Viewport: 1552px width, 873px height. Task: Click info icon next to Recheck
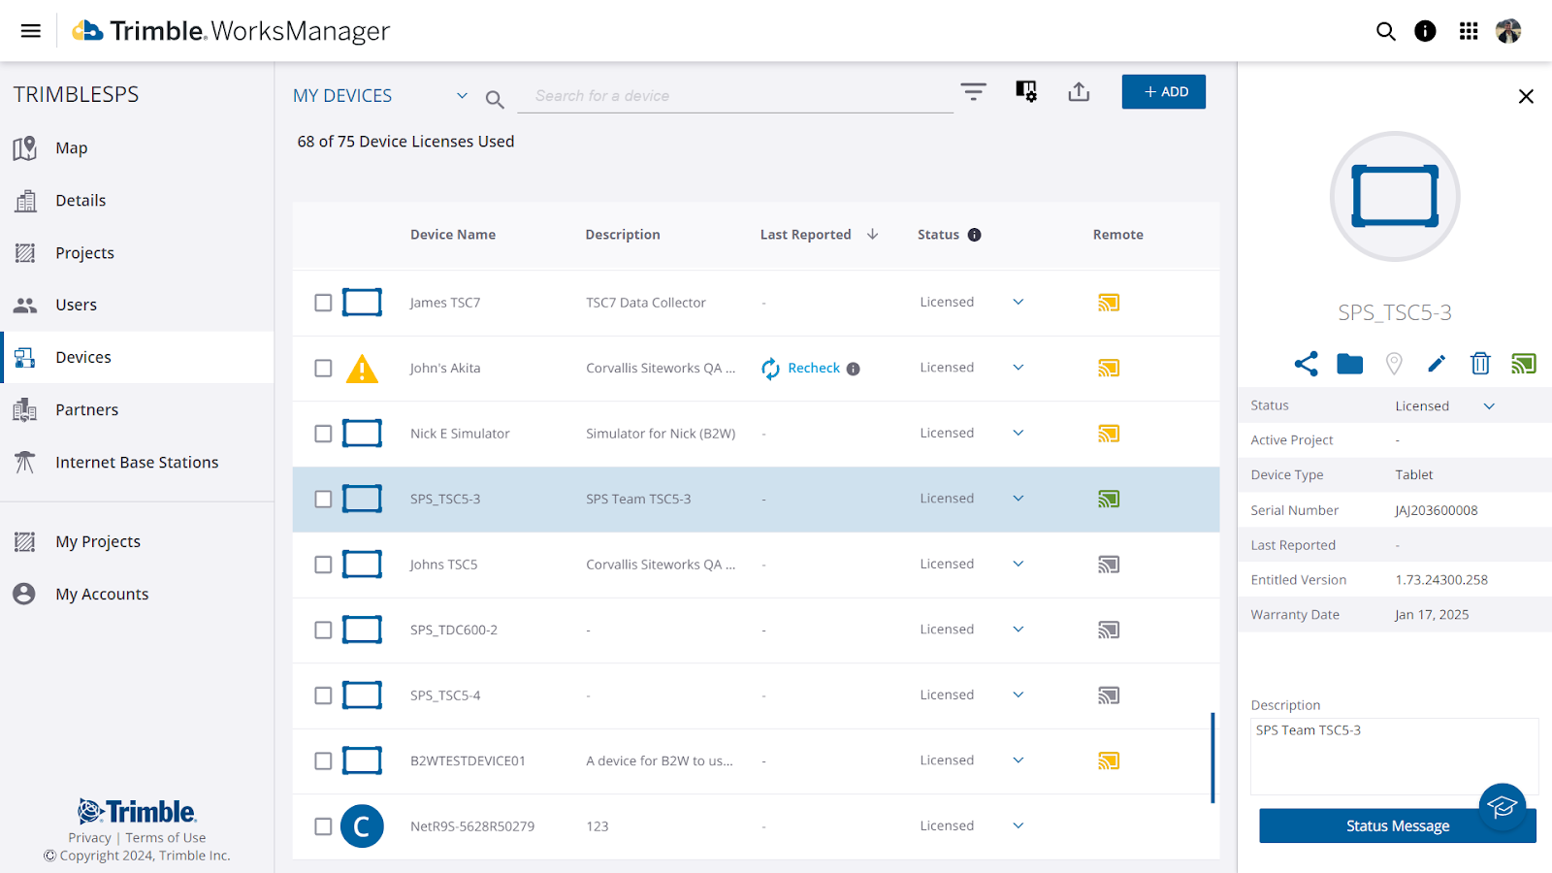tap(853, 369)
